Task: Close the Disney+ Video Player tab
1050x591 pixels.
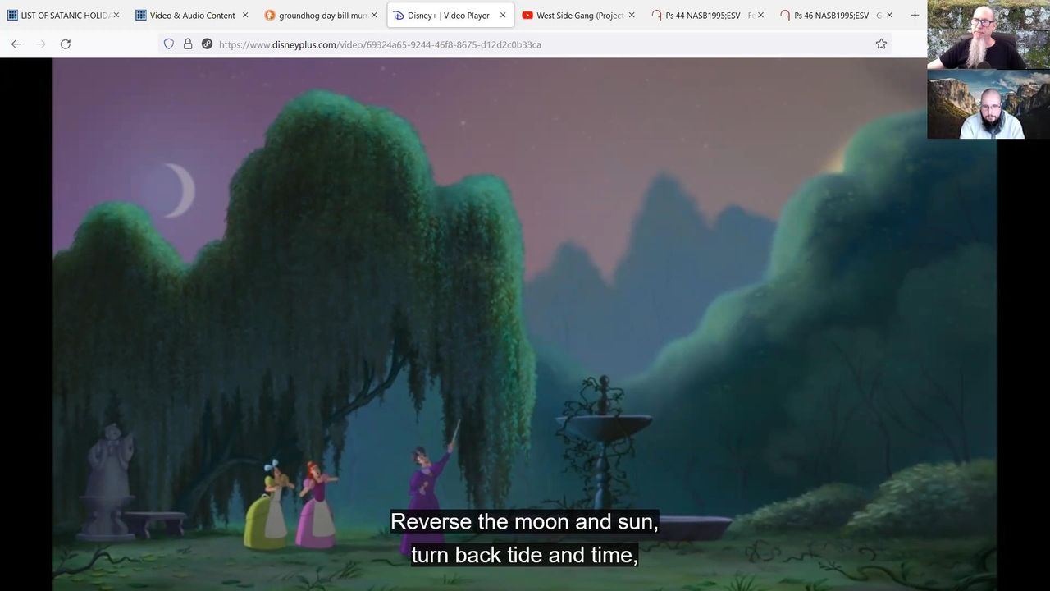Action: click(x=503, y=16)
